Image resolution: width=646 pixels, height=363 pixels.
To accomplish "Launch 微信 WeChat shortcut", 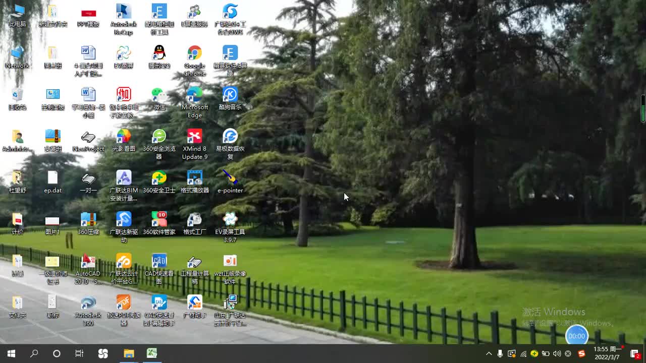I will 159,99.
